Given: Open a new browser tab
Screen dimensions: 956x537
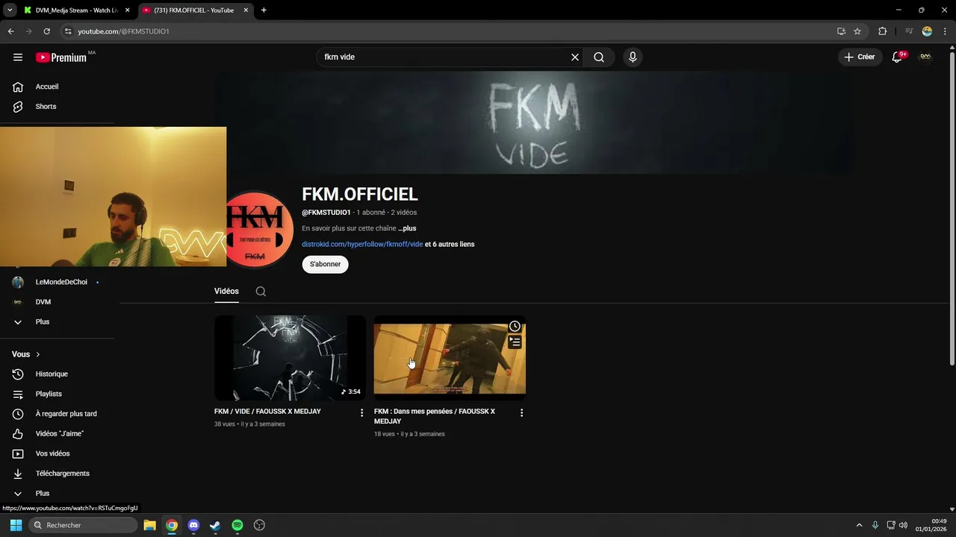Looking at the screenshot, I should 264,10.
